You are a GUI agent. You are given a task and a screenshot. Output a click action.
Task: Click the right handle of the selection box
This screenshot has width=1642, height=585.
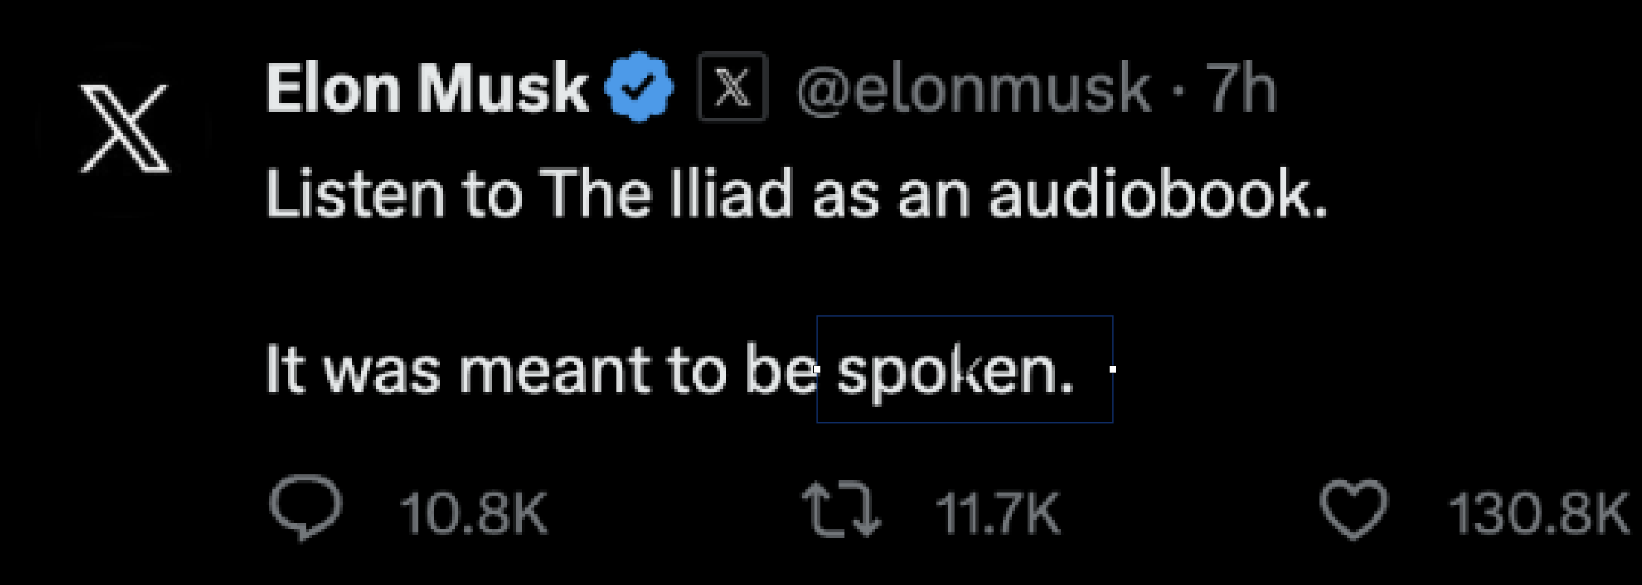(1113, 369)
